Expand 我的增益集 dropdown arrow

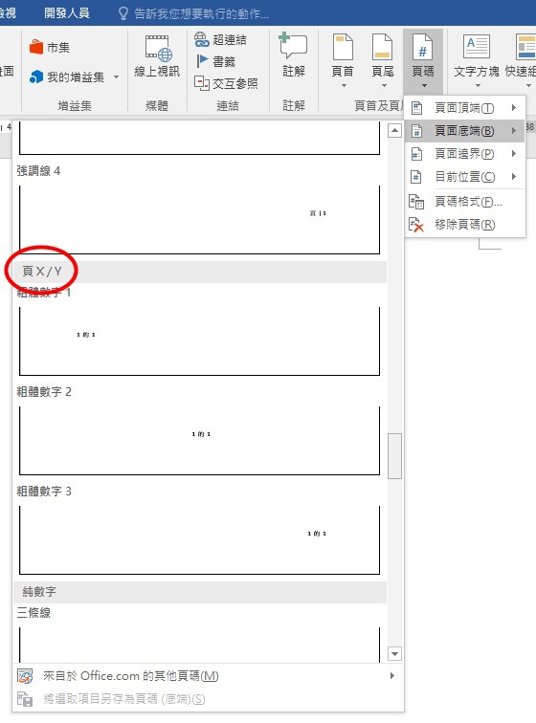[x=117, y=77]
